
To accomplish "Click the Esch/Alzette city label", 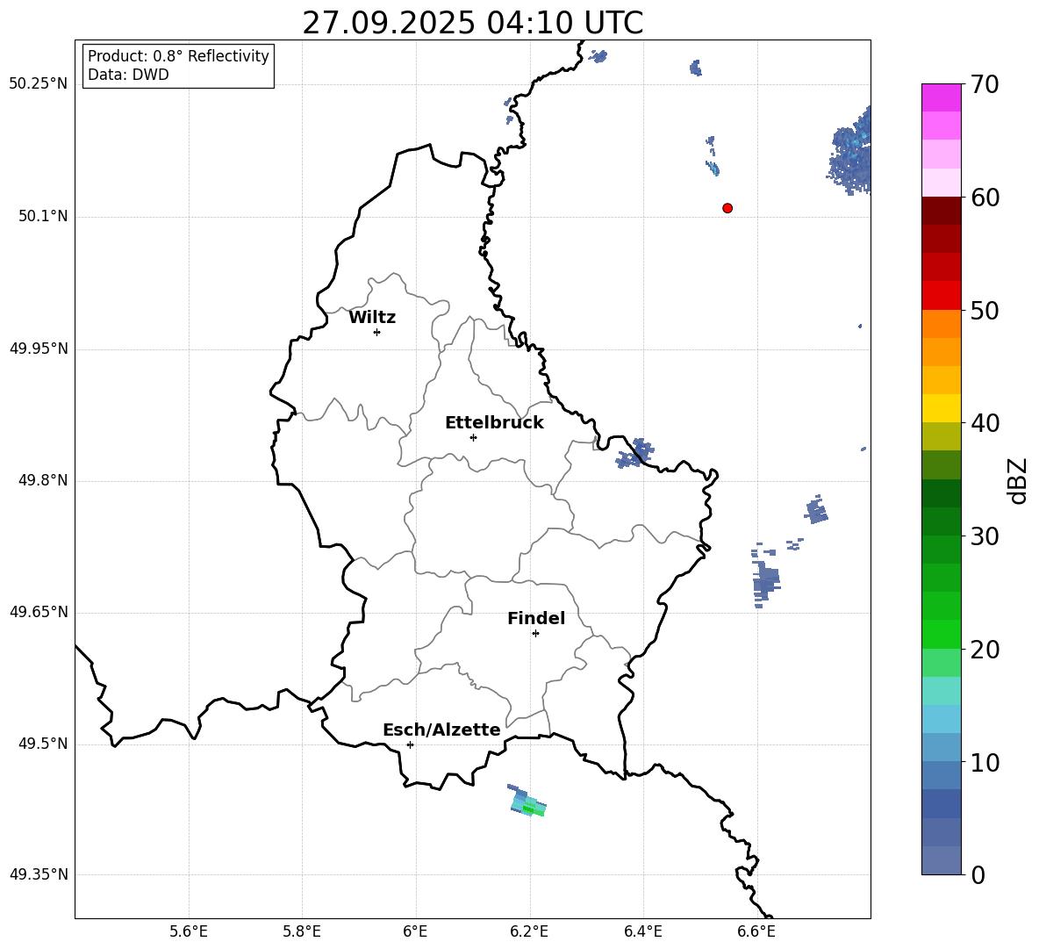I will tap(441, 730).
